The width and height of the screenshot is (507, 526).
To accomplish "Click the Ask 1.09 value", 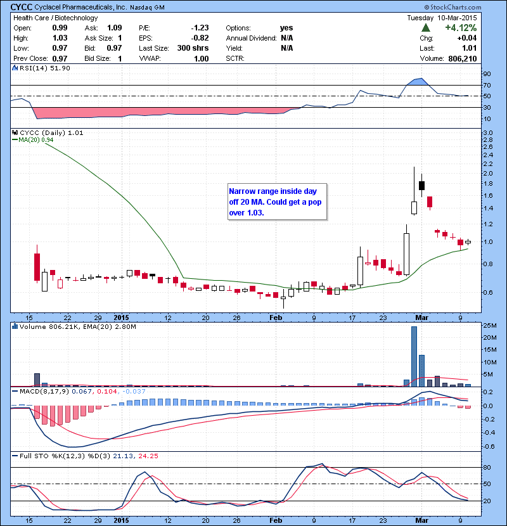I will (115, 28).
